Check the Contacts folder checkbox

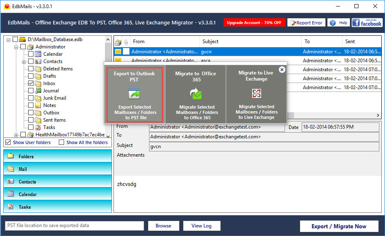pyautogui.click(x=31, y=61)
